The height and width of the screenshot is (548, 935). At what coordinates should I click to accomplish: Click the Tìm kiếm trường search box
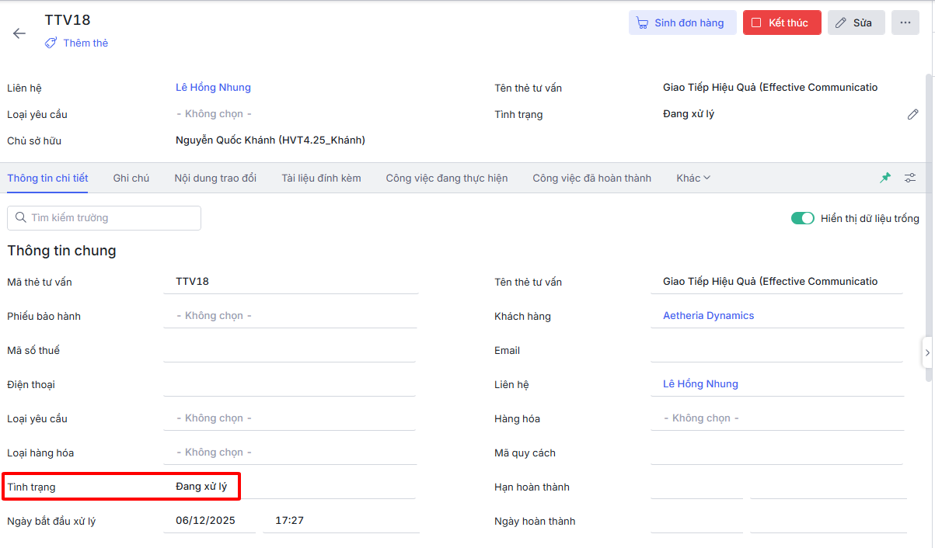(x=104, y=218)
